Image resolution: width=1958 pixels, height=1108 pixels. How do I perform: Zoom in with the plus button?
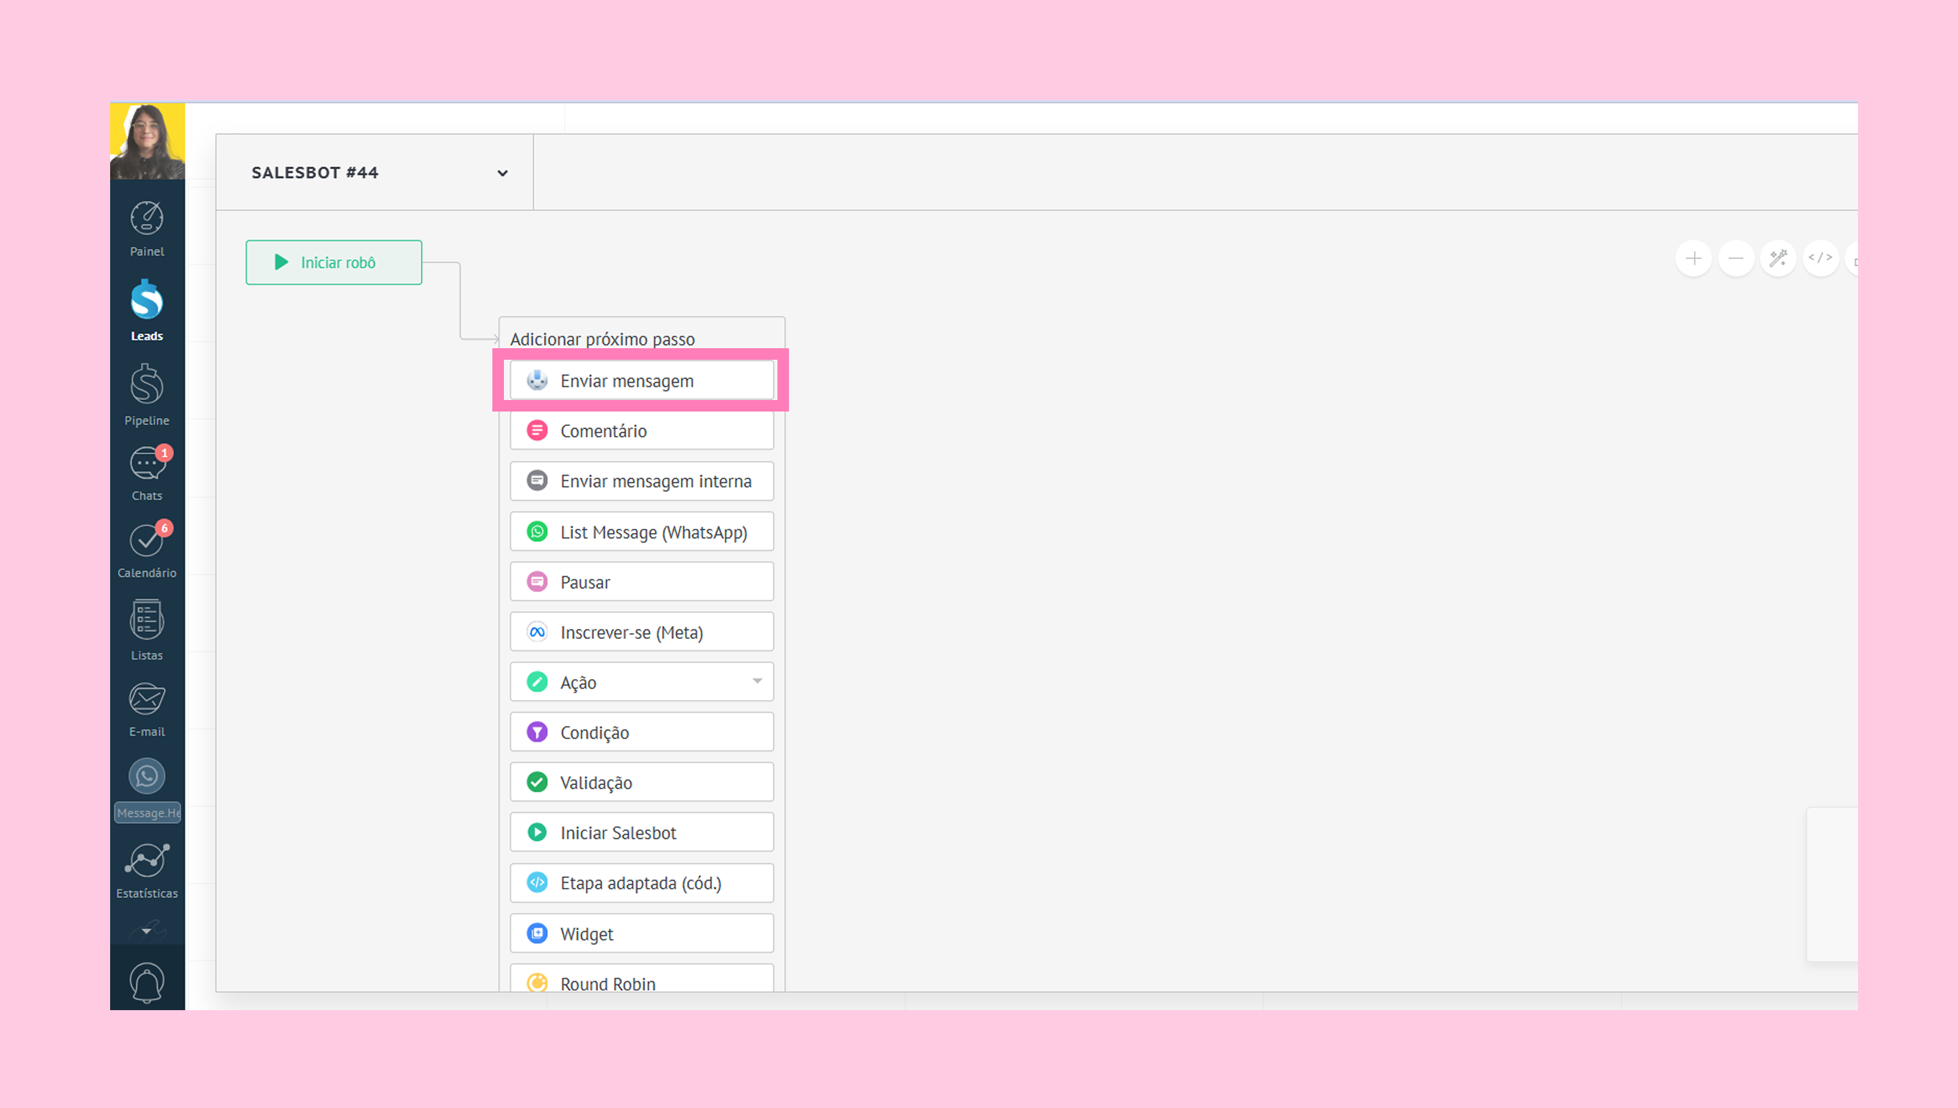pyautogui.click(x=1693, y=259)
